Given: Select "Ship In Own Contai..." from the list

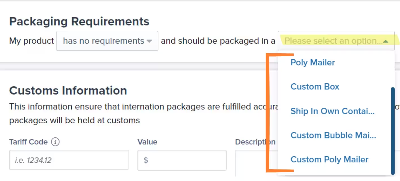Looking at the screenshot, I should tap(332, 111).
